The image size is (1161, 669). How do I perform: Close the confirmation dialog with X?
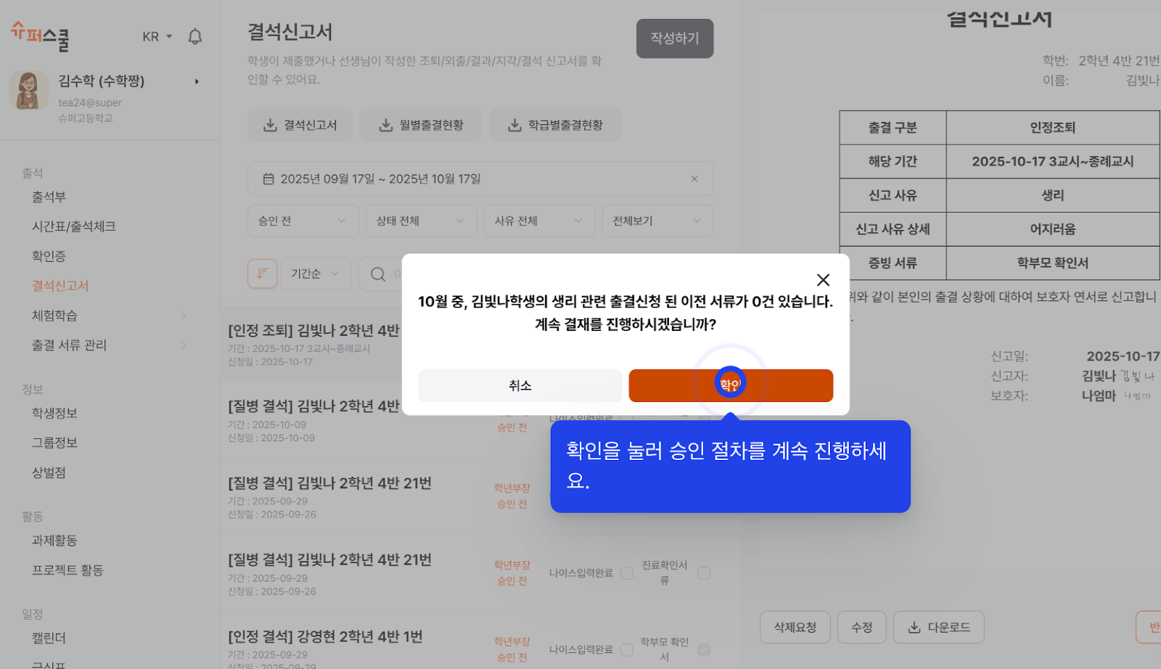[823, 280]
